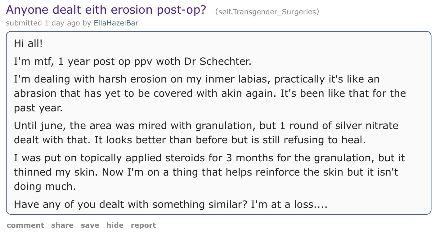This screenshot has width=435, height=237.
Task: Report the post with the report link
Action: click(x=143, y=225)
